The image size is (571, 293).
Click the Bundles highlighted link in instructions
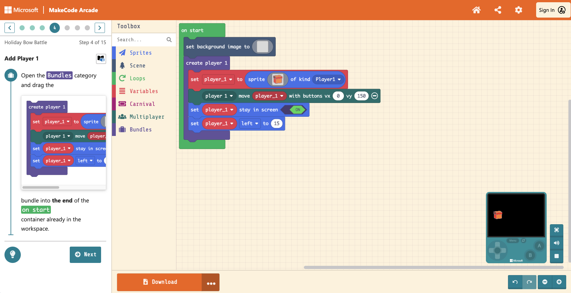[x=59, y=75]
